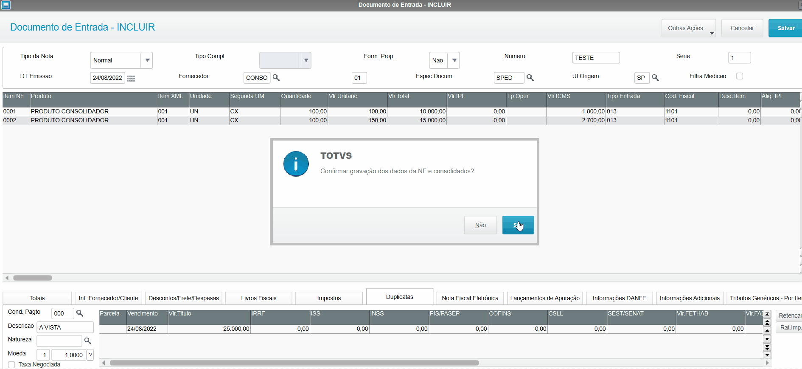Click the Rat.Imp. button

pos(789,327)
